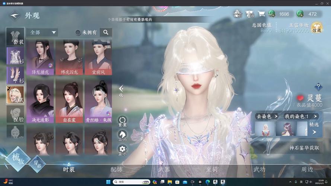Open File Explorer from taskbar
Image resolution: width=331 pixels, height=186 pixels.
(170, 182)
